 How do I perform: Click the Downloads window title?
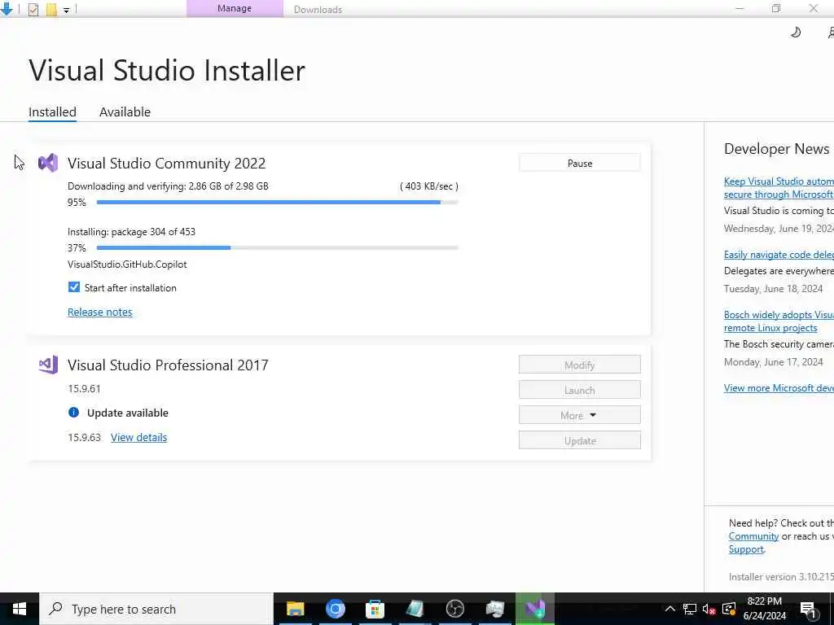click(x=318, y=10)
